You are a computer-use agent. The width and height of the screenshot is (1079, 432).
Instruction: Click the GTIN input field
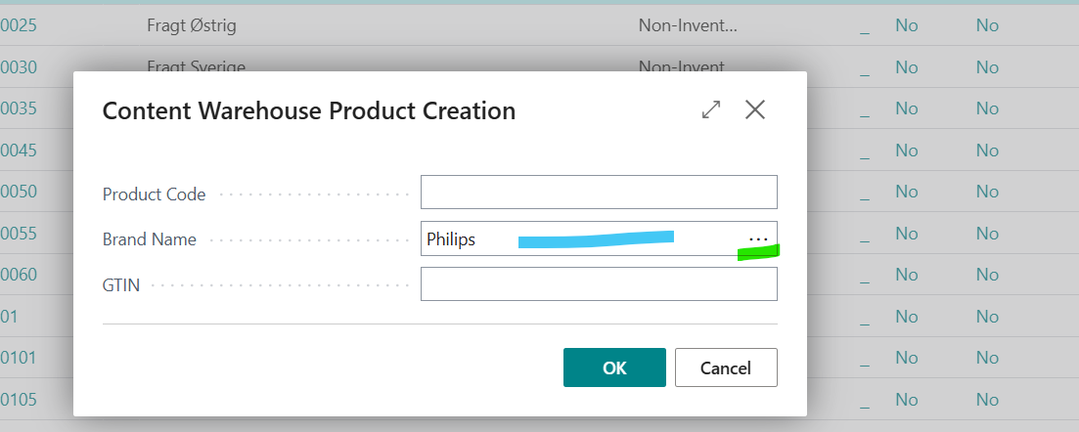(598, 284)
